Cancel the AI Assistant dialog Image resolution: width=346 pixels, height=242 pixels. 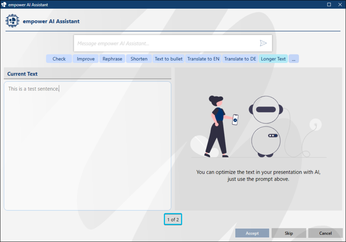tap(325, 233)
